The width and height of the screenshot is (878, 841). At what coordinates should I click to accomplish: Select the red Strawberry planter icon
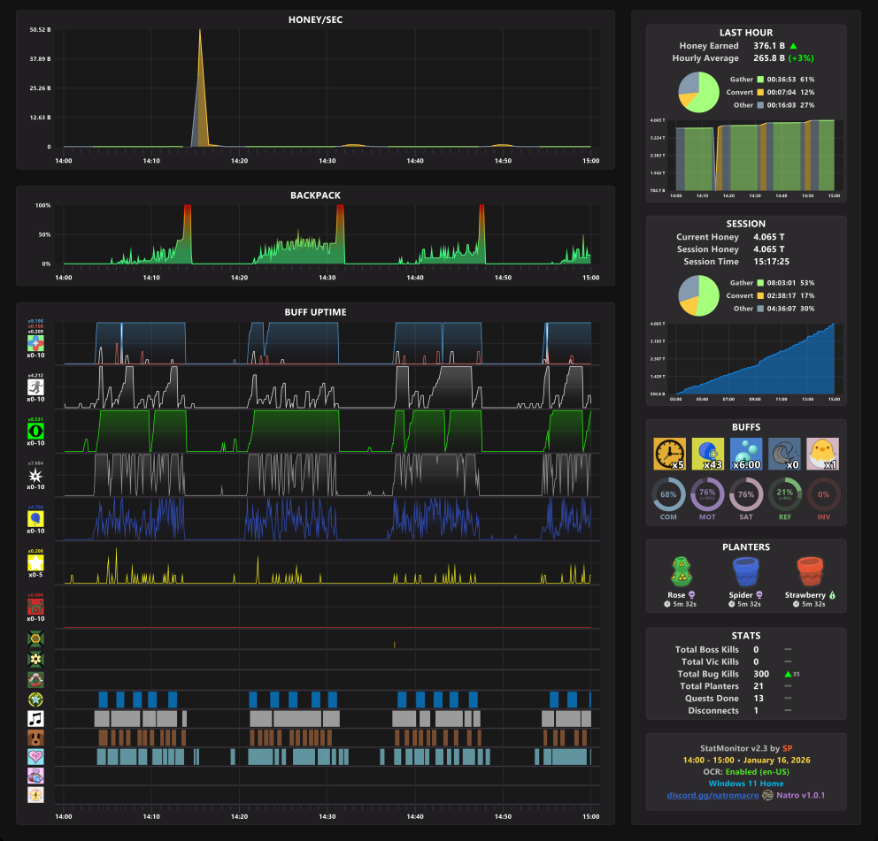point(810,572)
